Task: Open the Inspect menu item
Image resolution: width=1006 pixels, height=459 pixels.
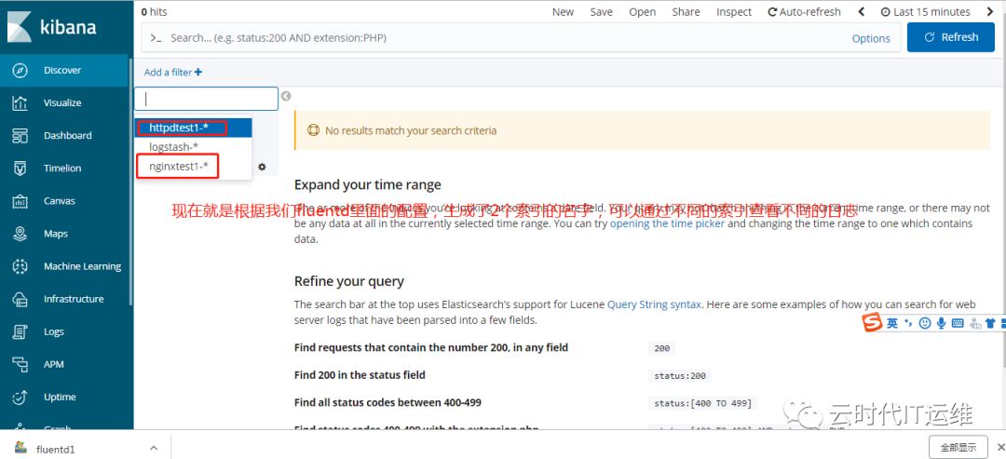Action: (x=734, y=12)
